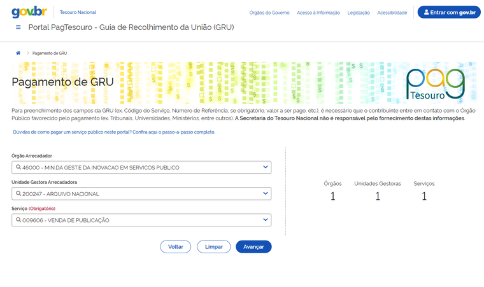Open the Acessibilidade top link
The height and width of the screenshot is (287, 484).
coord(392,13)
